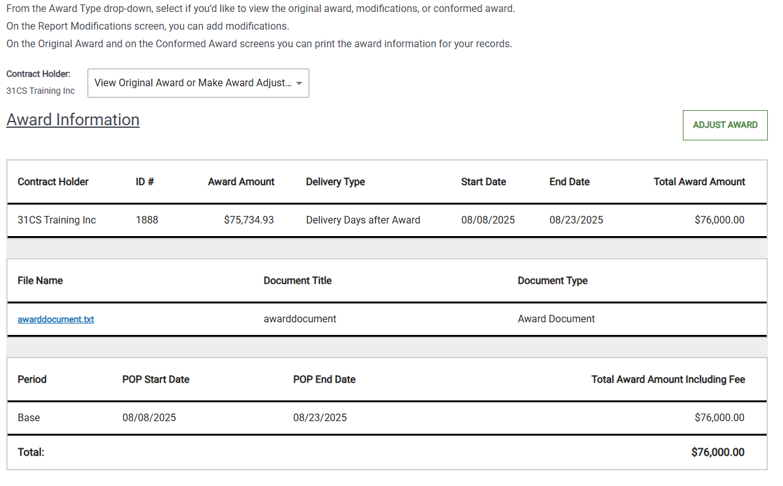Select the ID # value 1888

[146, 220]
